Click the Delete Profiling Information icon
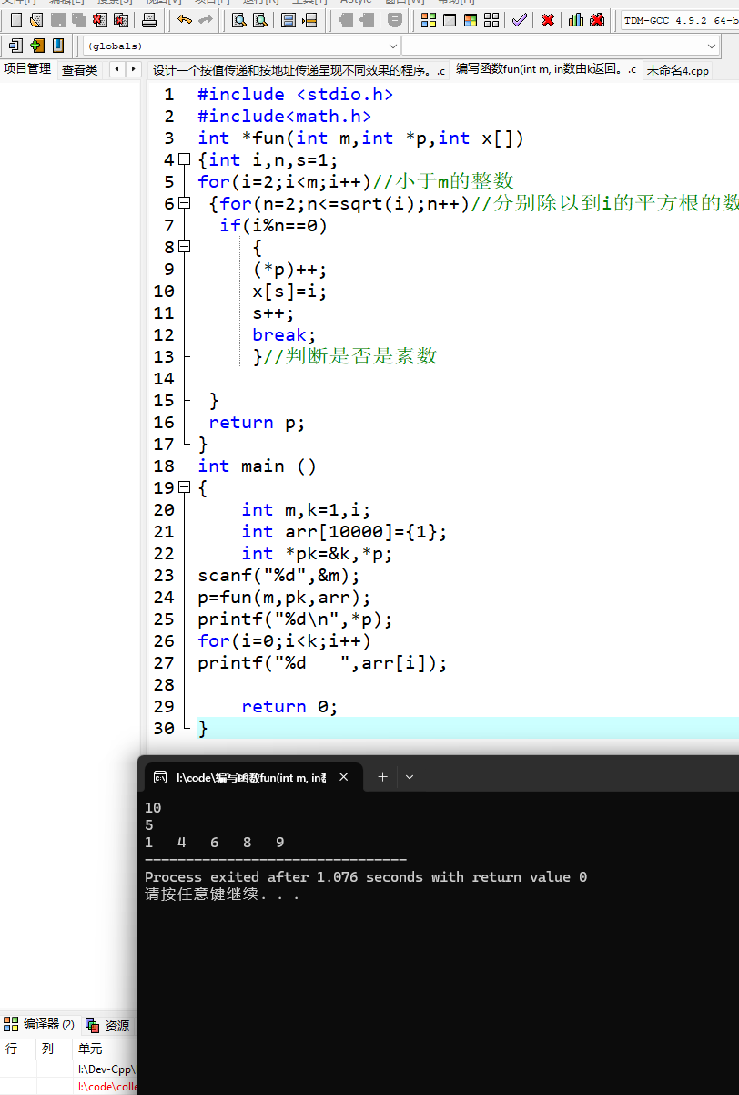 (x=597, y=20)
